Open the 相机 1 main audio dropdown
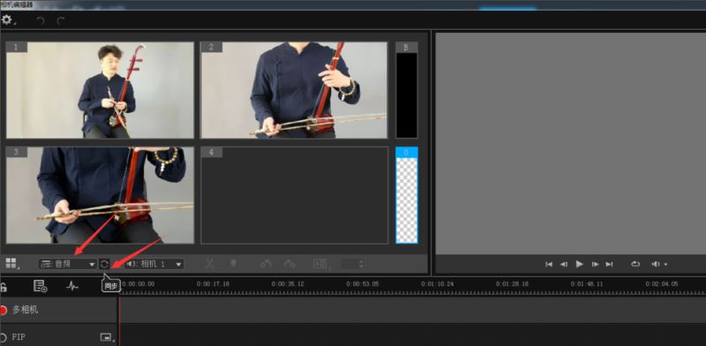Image resolution: width=706 pixels, height=346 pixels. click(154, 264)
